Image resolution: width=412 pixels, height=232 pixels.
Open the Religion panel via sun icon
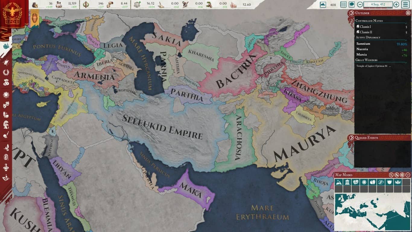pos(5,94)
